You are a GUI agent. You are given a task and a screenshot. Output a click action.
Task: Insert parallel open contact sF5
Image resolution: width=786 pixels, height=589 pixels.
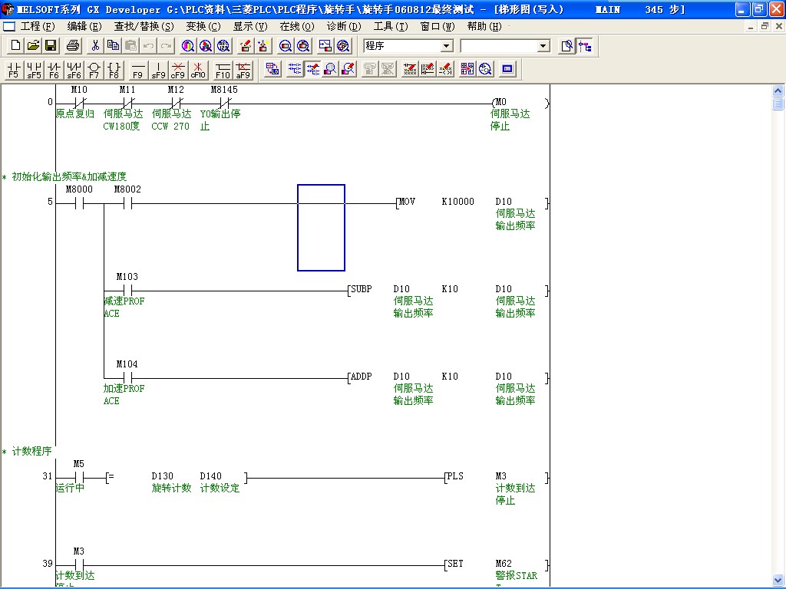[x=34, y=70]
